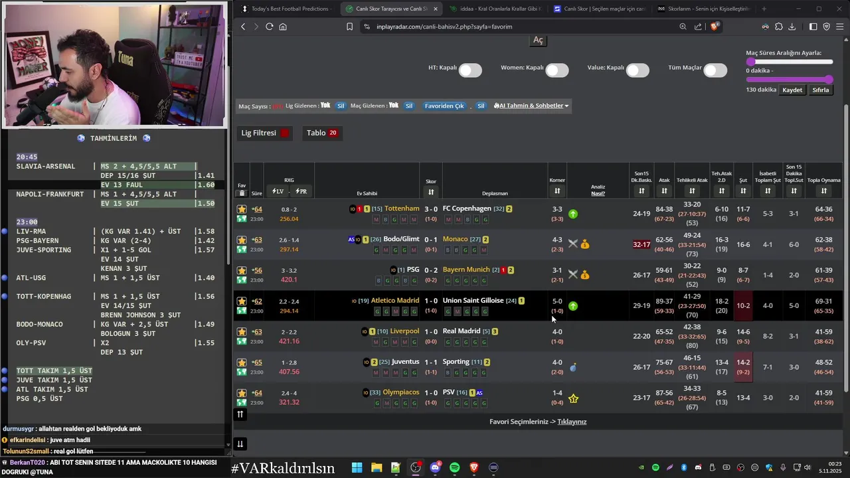Adjust the lower 130 dakika range slider
850x478 pixels.
[x=790, y=79]
